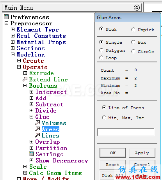Open the Show Degeneracy menu item
162x180 pixels.
coord(62,161)
